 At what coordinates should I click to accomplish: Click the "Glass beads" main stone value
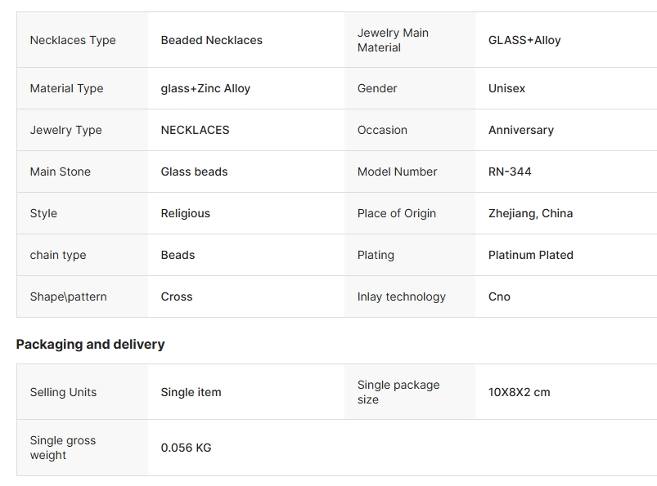pyautogui.click(x=194, y=172)
